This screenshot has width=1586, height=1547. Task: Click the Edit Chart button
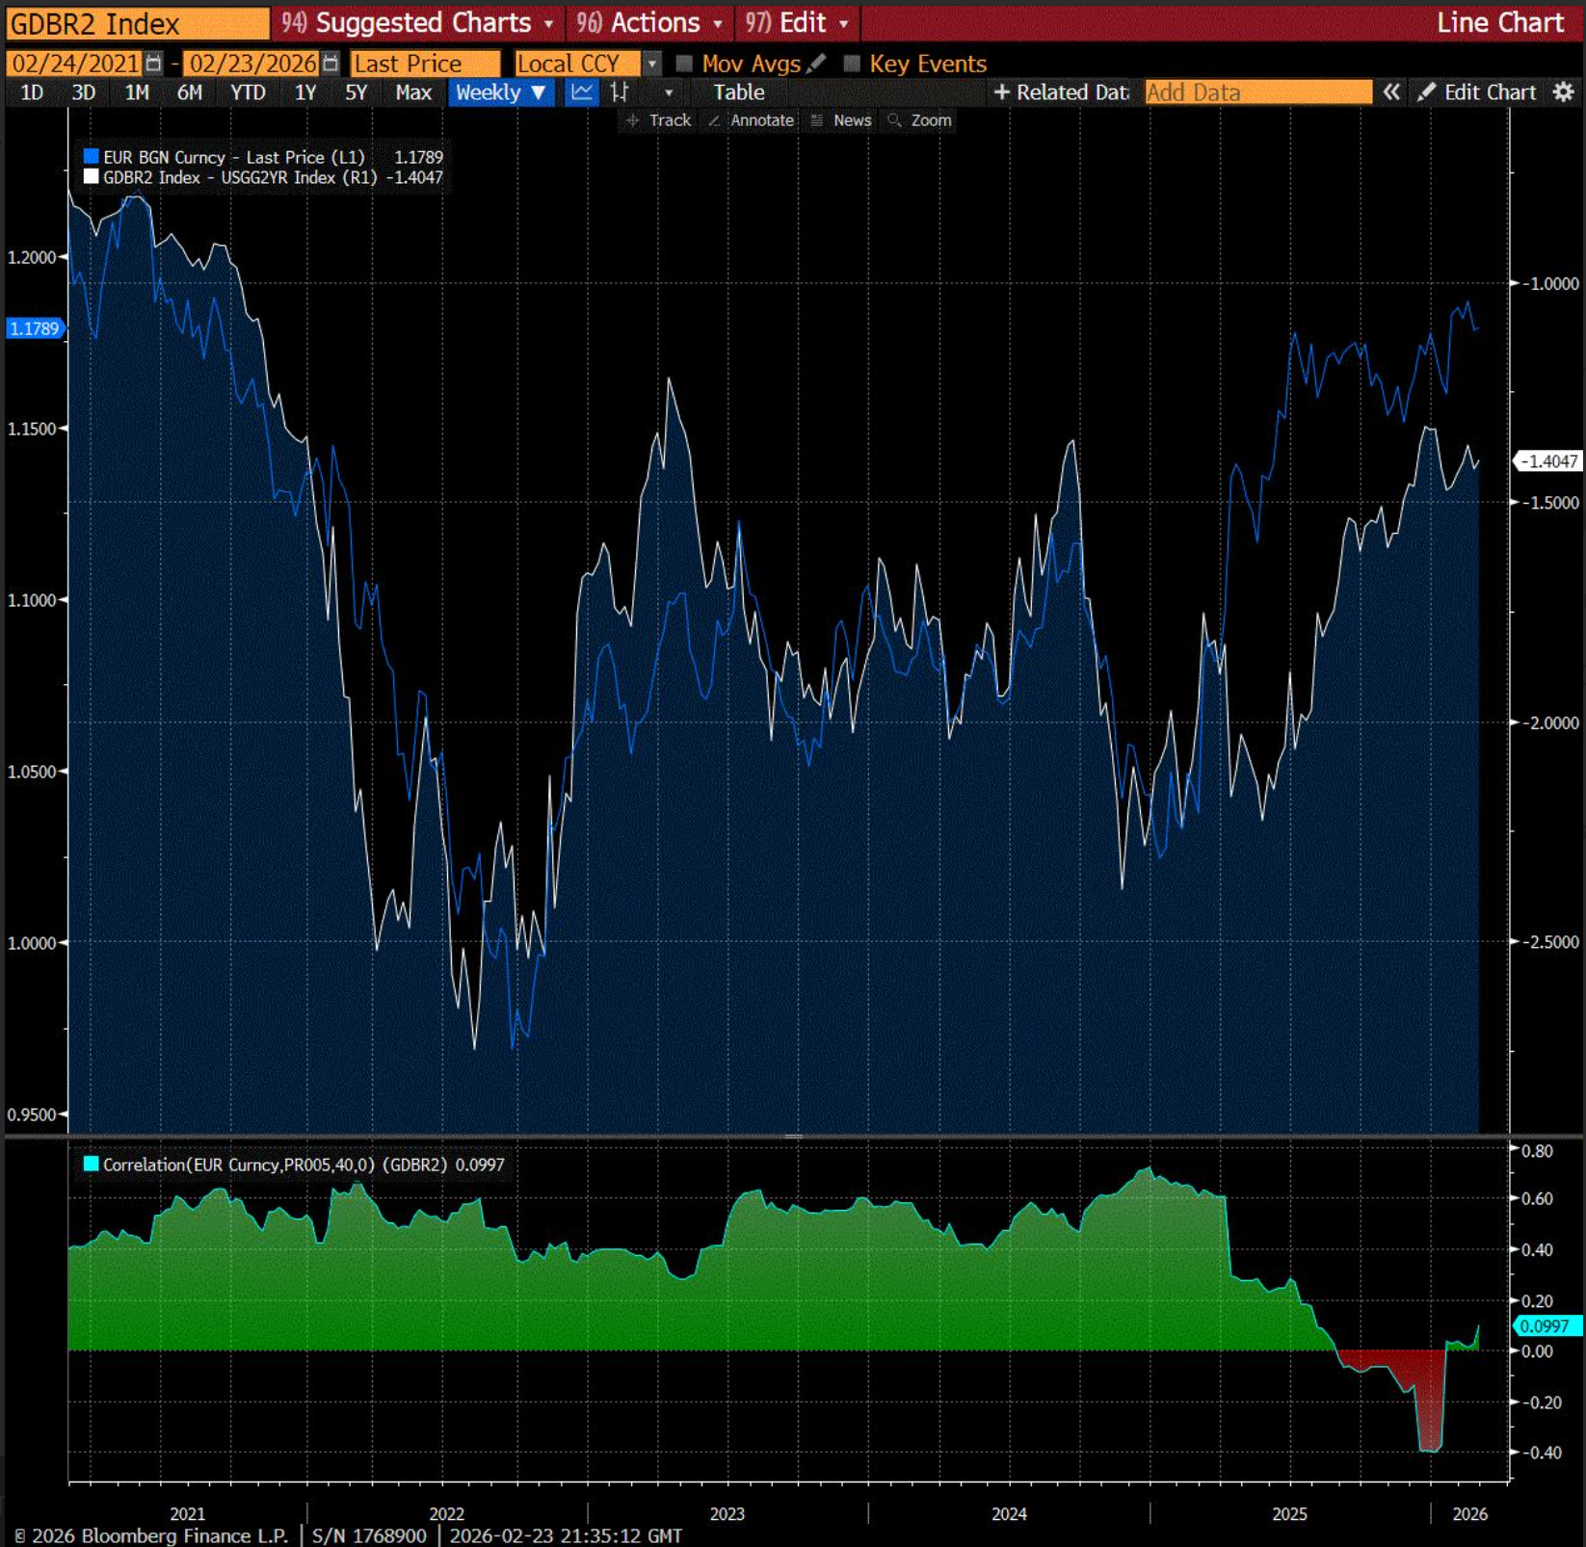click(x=1477, y=92)
